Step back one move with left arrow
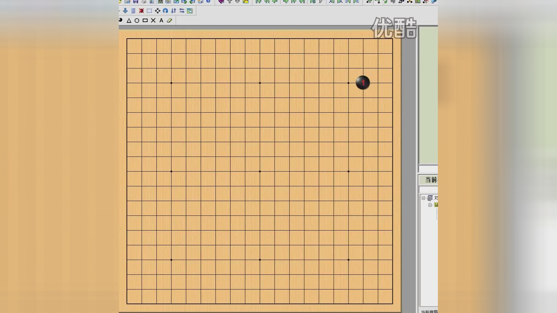This screenshot has height=313, width=557. (x=275, y=1)
